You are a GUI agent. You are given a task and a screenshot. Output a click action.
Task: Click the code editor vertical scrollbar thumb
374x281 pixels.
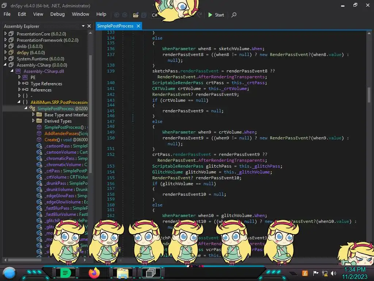[369, 95]
